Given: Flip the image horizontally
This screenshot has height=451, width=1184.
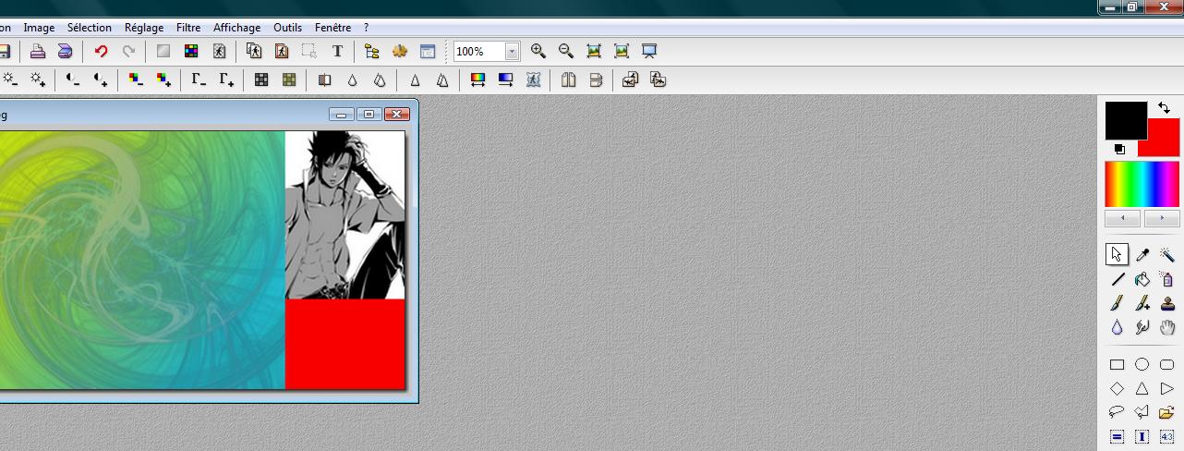Looking at the screenshot, I should (568, 79).
